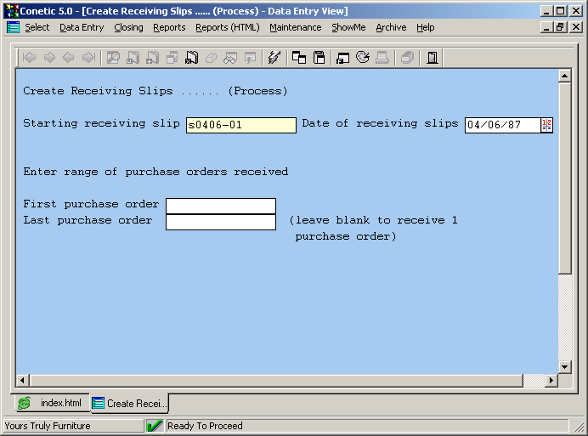Switch to the index.html tab
588x436 pixels.
(x=51, y=403)
